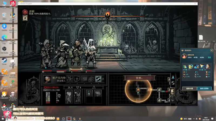Close the Darkest Dungeon window

tap(195, 3)
